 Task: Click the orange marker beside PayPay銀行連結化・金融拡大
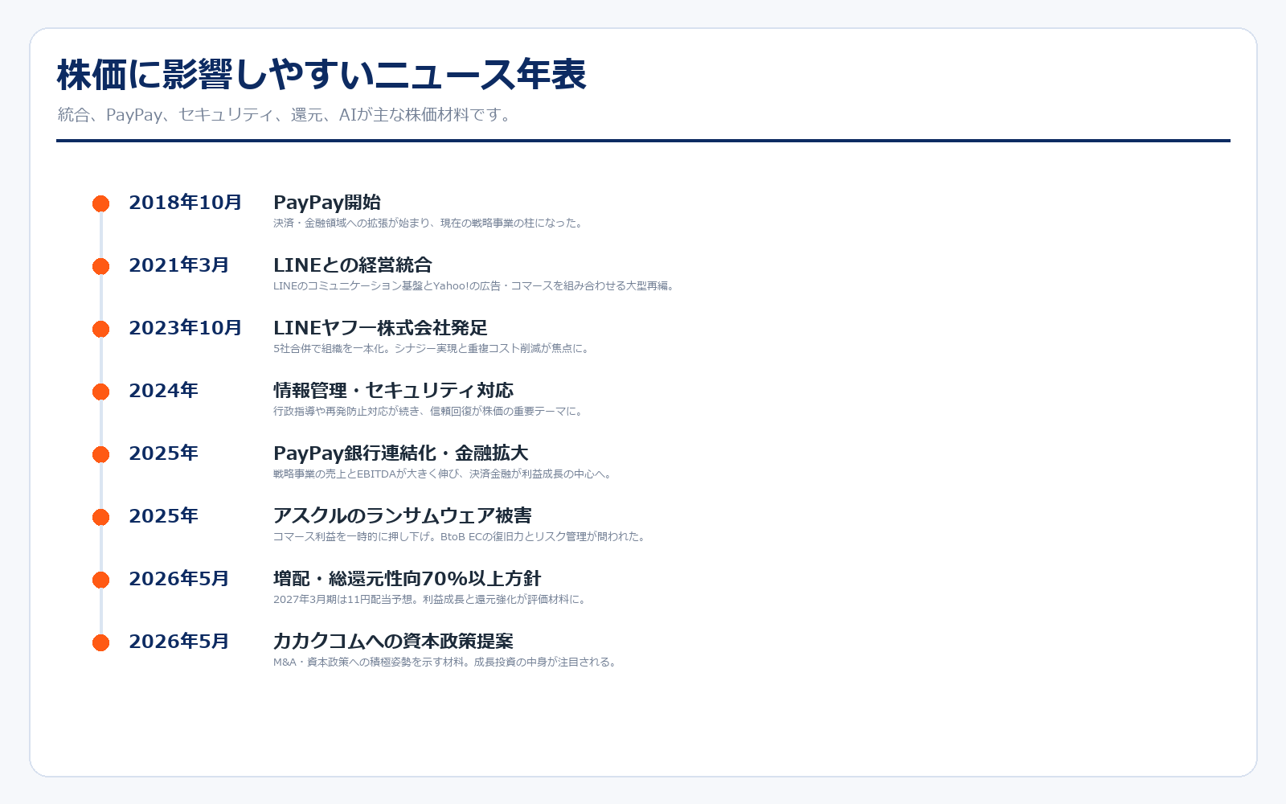[x=100, y=454]
